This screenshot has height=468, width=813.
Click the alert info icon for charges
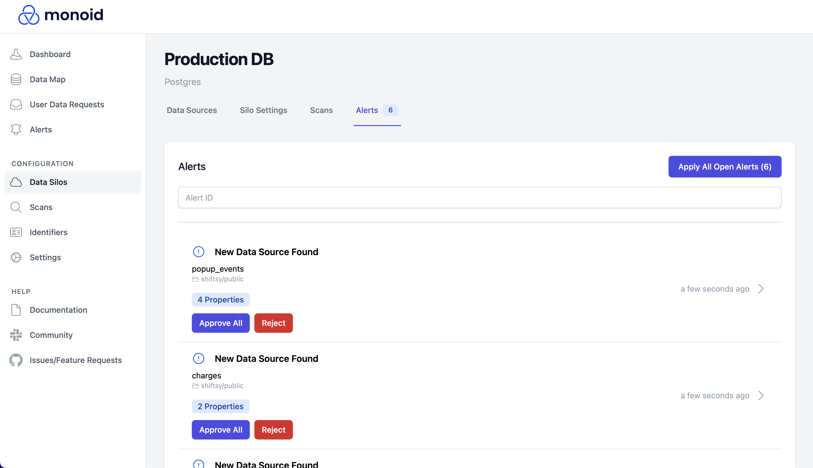pyautogui.click(x=198, y=358)
